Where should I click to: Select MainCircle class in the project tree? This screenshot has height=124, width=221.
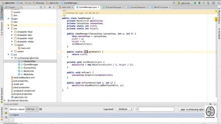(x=29, y=71)
